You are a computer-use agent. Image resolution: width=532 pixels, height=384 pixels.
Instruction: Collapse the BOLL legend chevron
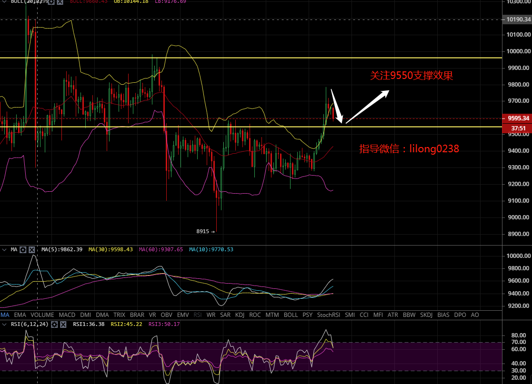(4, 1)
